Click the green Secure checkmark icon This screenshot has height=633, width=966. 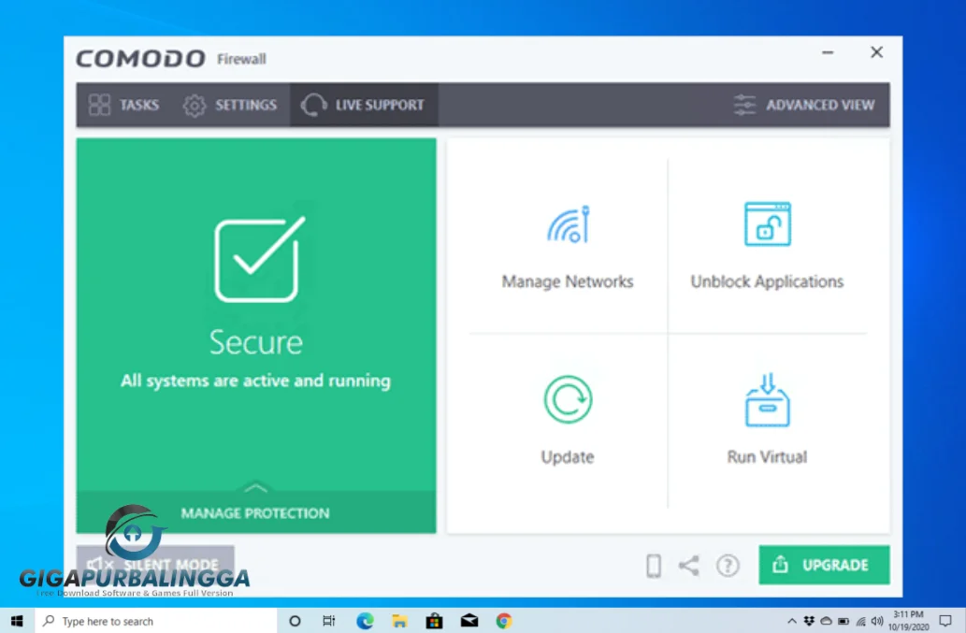259,259
